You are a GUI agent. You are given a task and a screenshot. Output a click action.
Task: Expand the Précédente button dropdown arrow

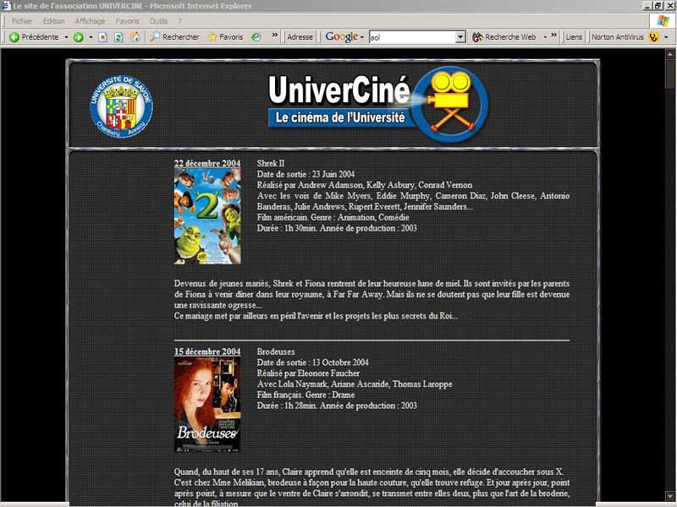coord(66,36)
